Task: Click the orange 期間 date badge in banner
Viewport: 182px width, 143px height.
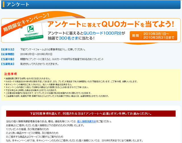Action: coord(154,36)
